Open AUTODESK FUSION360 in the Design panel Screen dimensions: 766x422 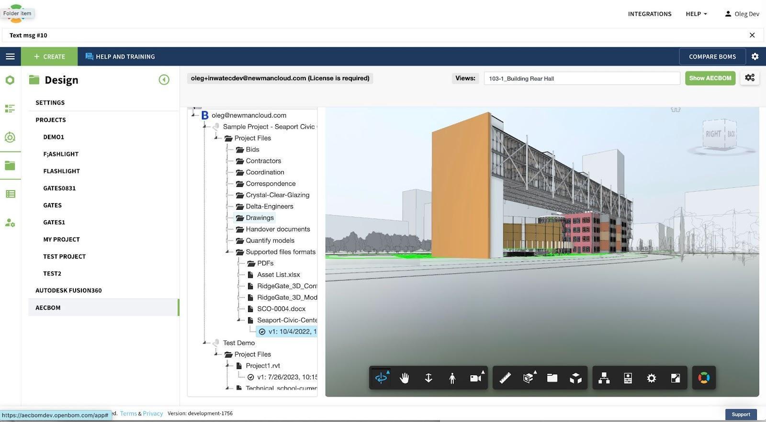(x=68, y=291)
